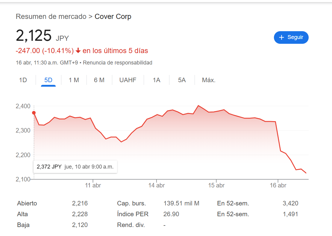Open the 5A chart tab

(182, 80)
